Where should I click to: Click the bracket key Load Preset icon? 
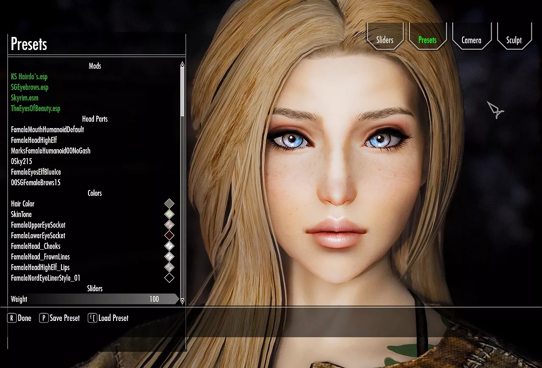[x=92, y=318]
